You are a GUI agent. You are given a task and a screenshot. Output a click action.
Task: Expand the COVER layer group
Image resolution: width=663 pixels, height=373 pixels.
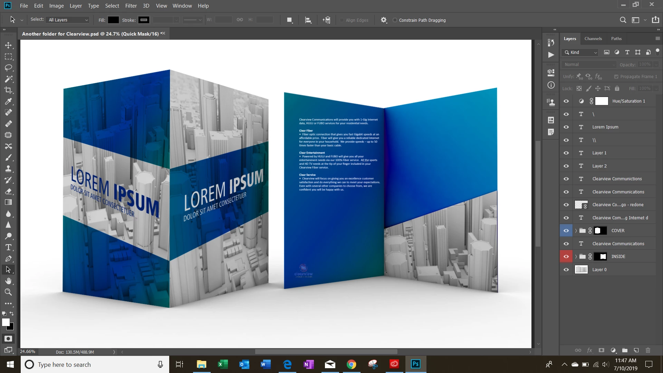click(576, 231)
